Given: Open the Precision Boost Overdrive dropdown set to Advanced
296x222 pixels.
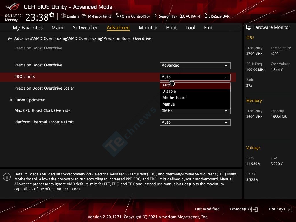Looking at the screenshot, I should coord(195,66).
